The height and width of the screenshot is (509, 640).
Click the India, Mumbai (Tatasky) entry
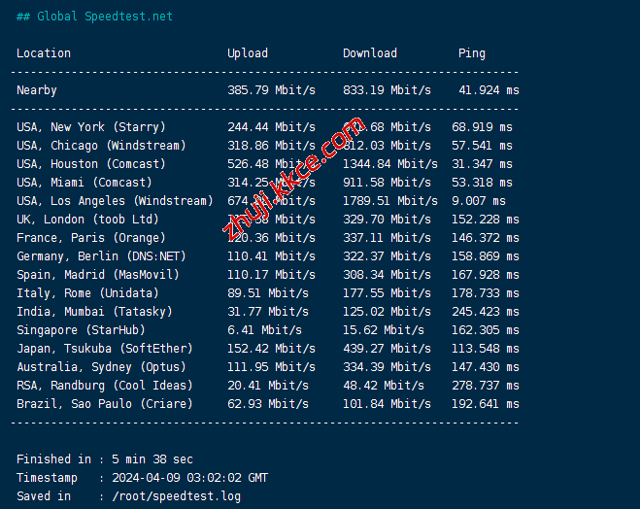click(x=94, y=312)
